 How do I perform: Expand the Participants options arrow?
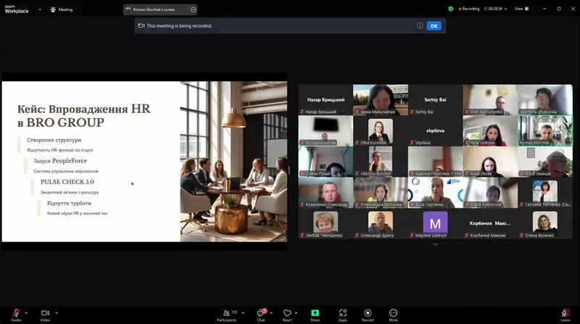click(243, 313)
